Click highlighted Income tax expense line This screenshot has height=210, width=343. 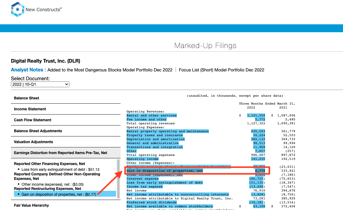point(144,186)
